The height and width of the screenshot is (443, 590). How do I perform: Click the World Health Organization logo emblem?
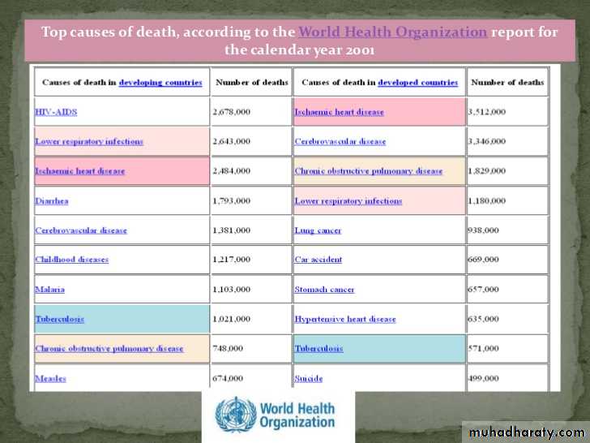click(x=235, y=415)
